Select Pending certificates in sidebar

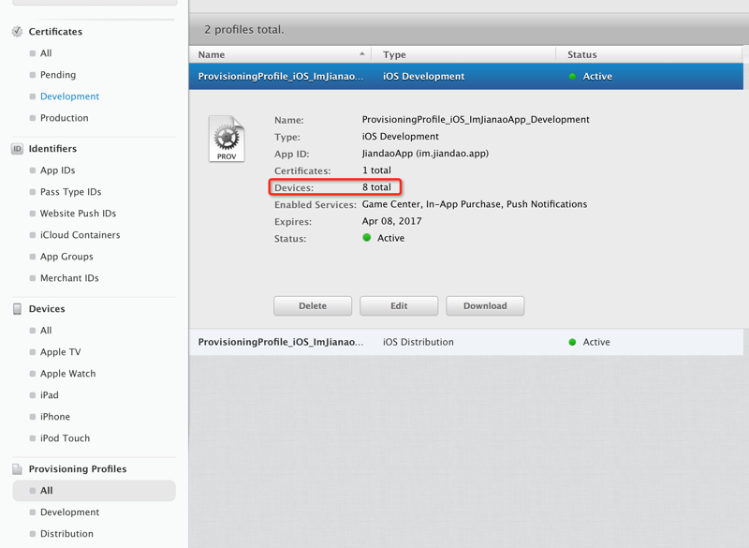(58, 75)
